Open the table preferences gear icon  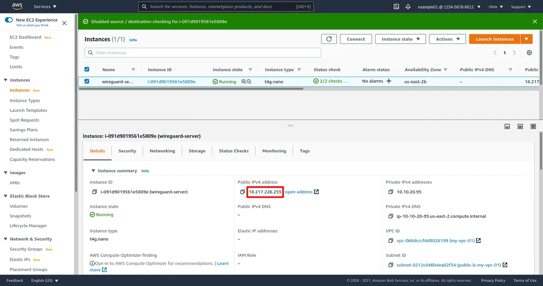click(x=529, y=53)
